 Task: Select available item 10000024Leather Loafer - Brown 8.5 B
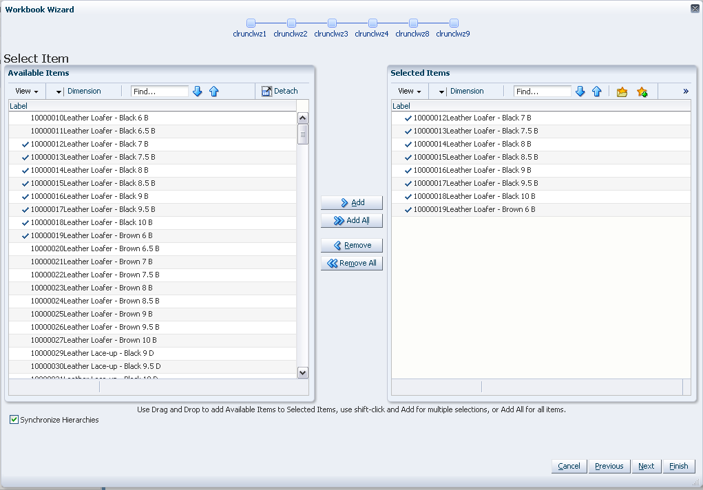152,301
